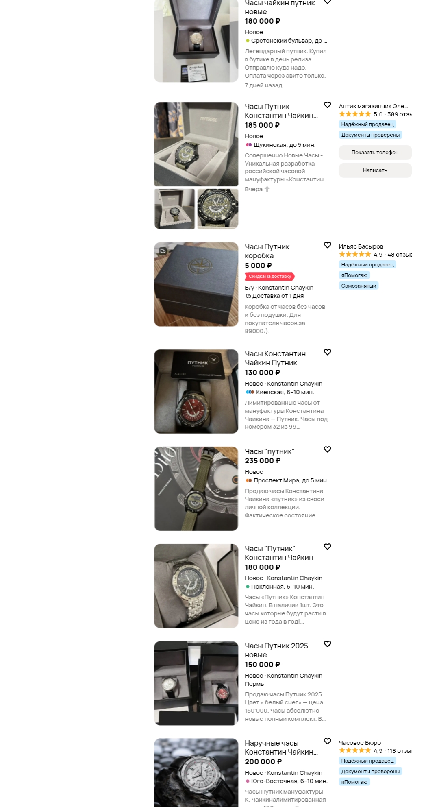Click heart icon for Часы "путник" 235 000 ₽
Image resolution: width=439 pixels, height=807 pixels.
pos(327,449)
